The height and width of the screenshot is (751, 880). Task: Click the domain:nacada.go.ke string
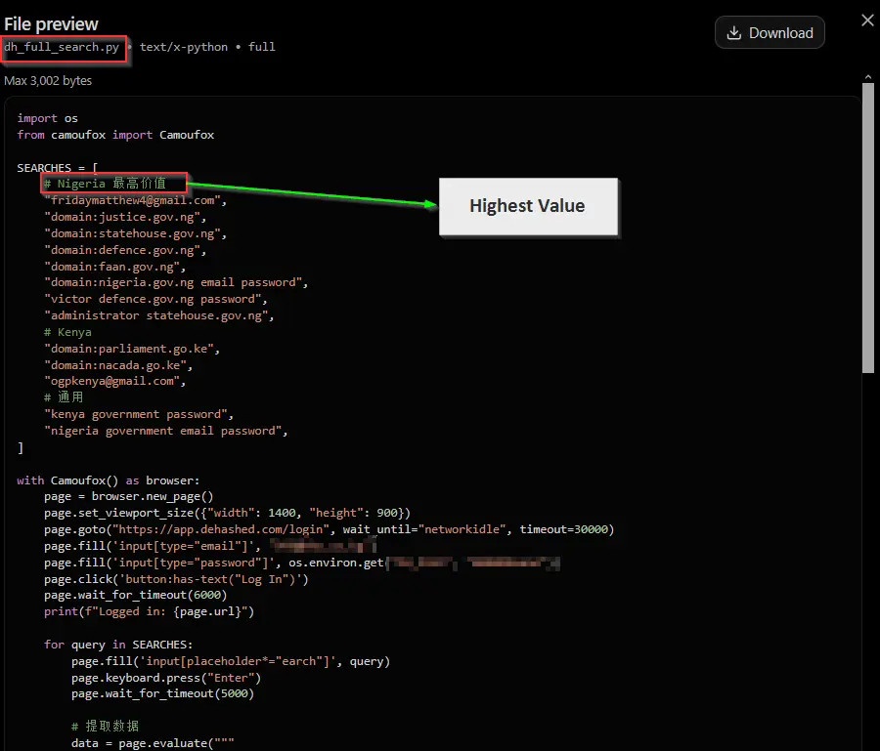click(118, 365)
